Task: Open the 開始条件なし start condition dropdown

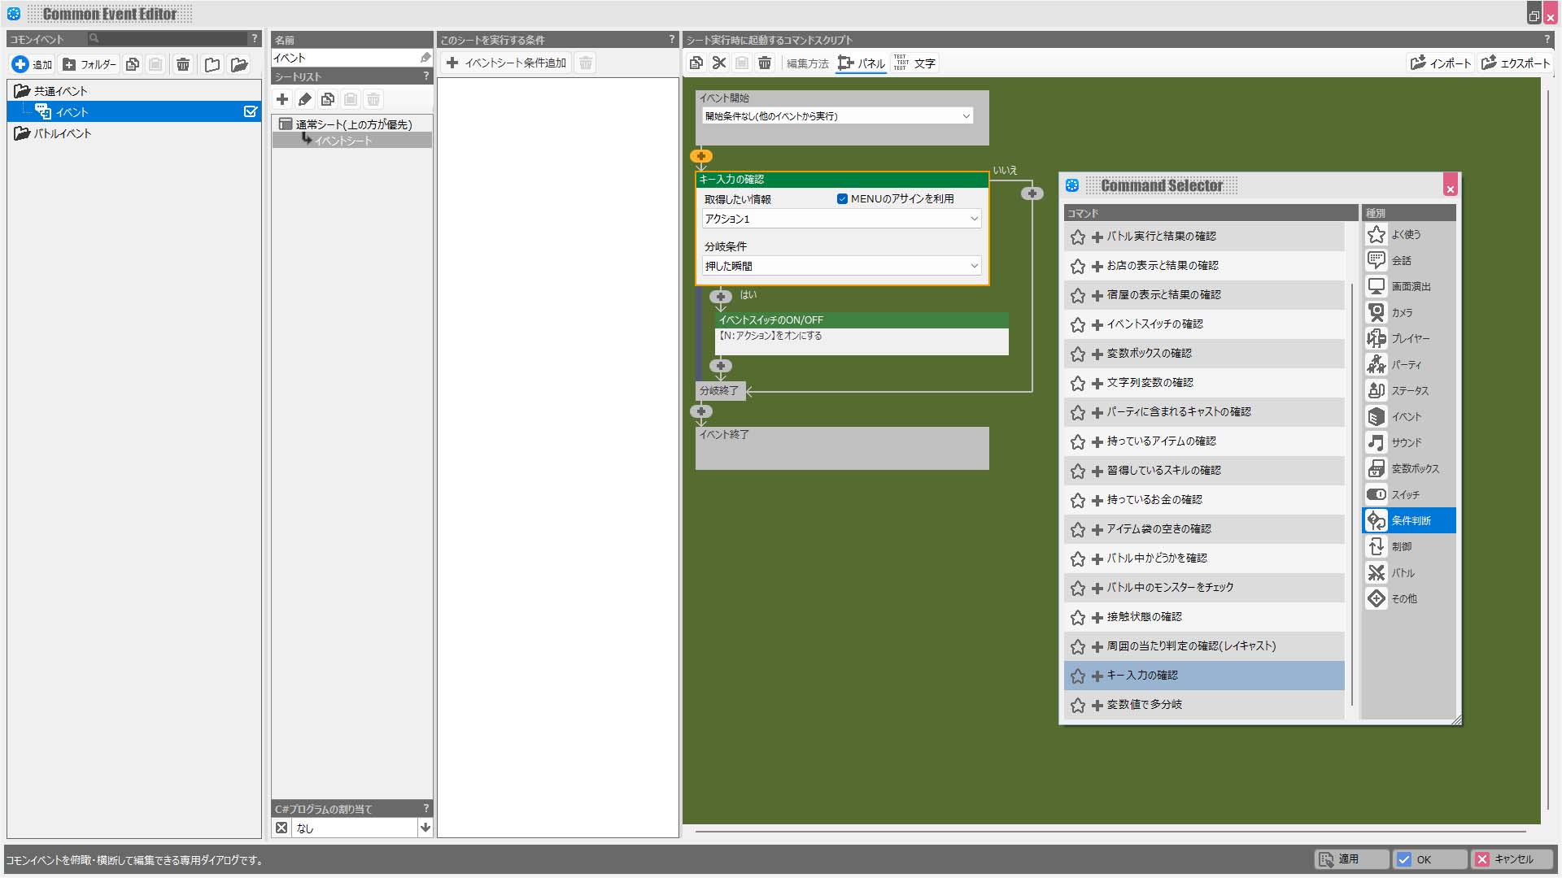Action: point(837,116)
